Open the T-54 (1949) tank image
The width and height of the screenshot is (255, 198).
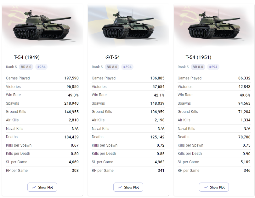(42, 25)
